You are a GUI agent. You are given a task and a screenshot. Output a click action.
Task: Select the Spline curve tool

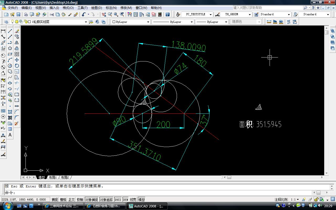[10, 77]
